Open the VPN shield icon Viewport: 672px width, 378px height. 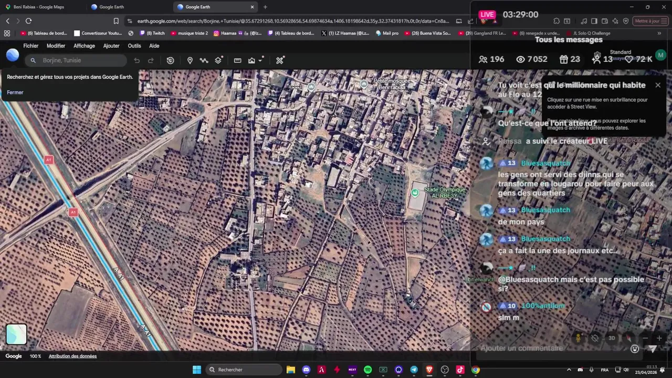point(626,21)
